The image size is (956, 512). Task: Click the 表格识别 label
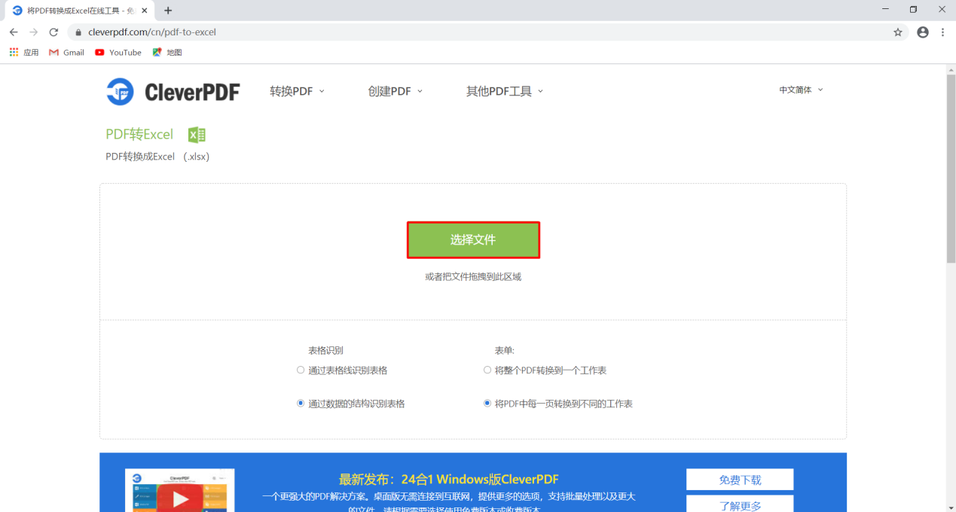coord(325,350)
